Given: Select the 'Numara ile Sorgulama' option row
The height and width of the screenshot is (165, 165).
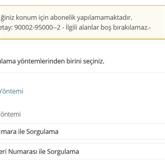Looking at the screenshot, I should (82, 132).
